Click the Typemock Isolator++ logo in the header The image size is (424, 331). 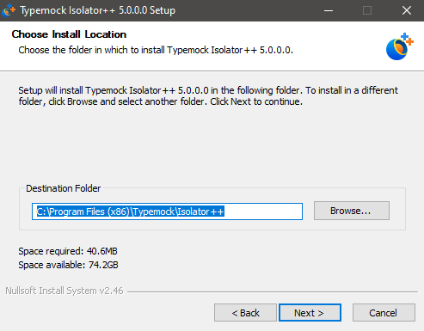pyautogui.click(x=400, y=46)
